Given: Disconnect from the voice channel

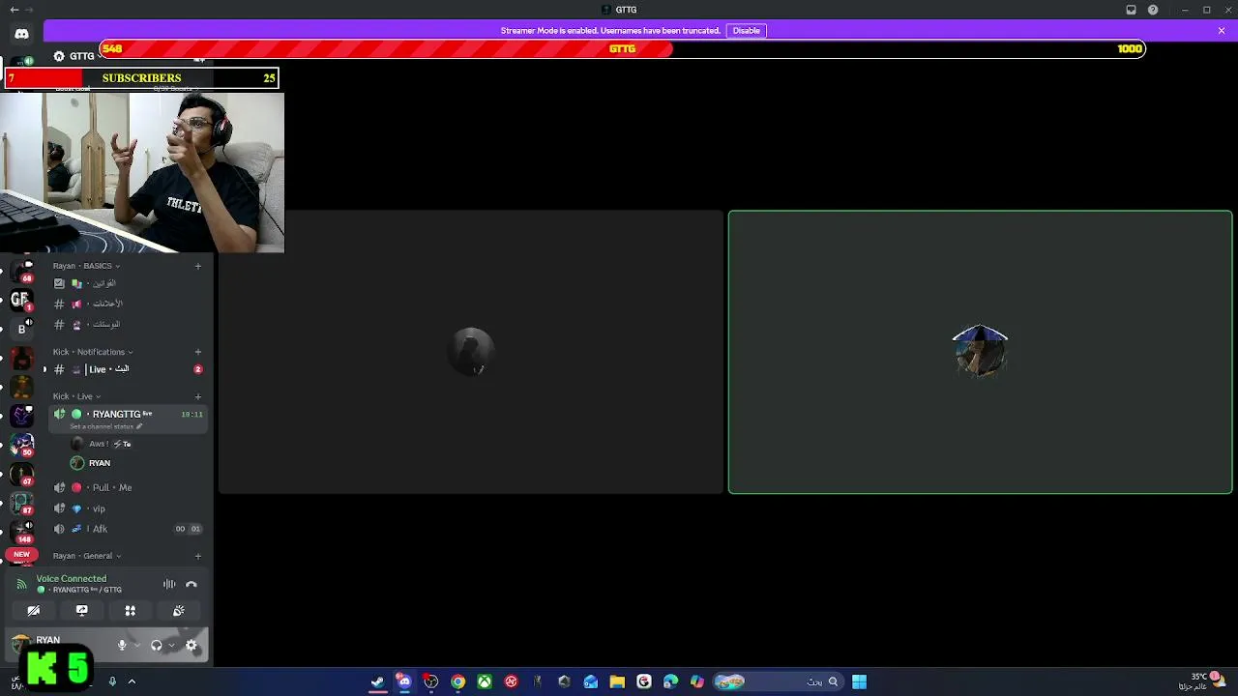Looking at the screenshot, I should click(x=192, y=584).
